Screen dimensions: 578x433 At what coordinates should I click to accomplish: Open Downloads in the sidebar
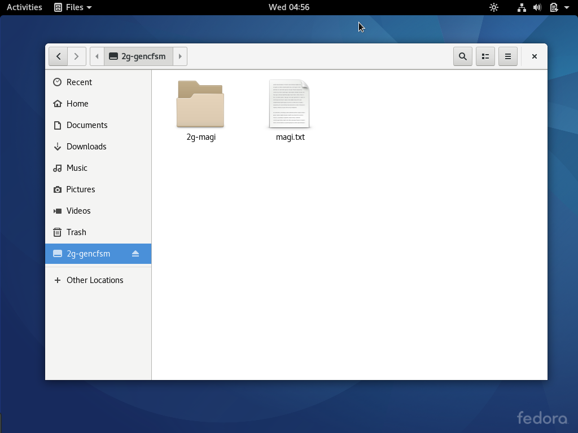coord(98,147)
